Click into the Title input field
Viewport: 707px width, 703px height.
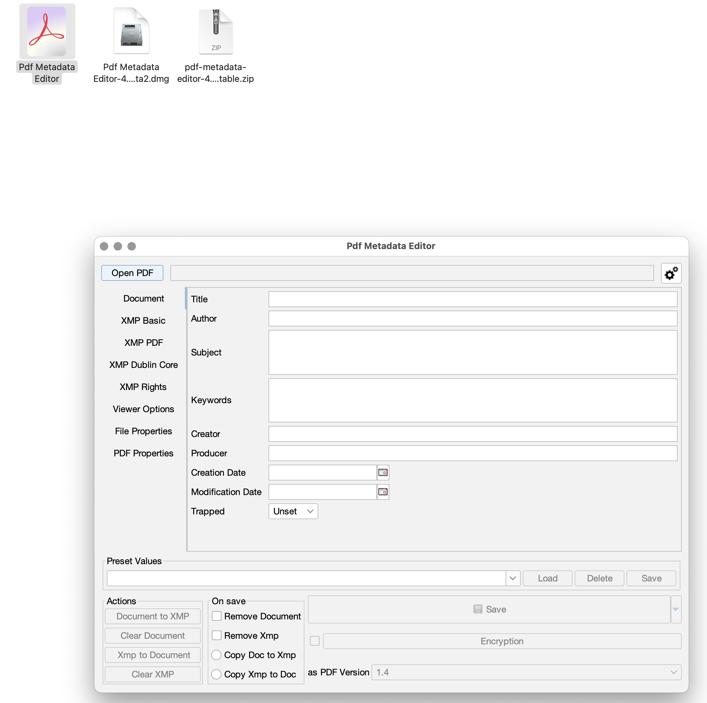tap(472, 299)
